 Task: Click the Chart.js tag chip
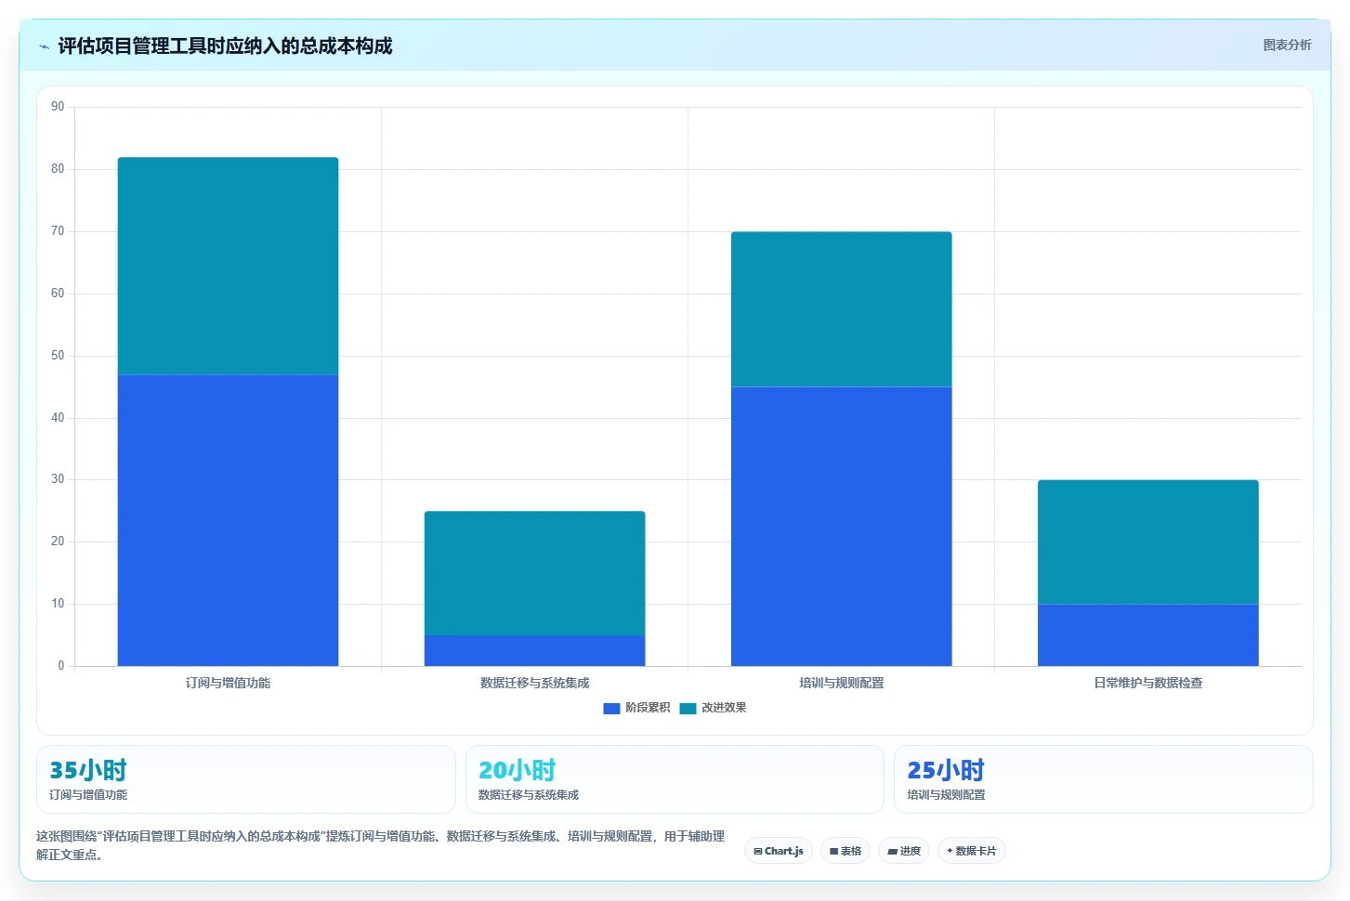pyautogui.click(x=779, y=851)
